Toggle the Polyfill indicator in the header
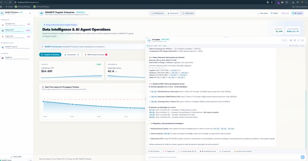This screenshot has width=308, height=161. [x=274, y=13]
